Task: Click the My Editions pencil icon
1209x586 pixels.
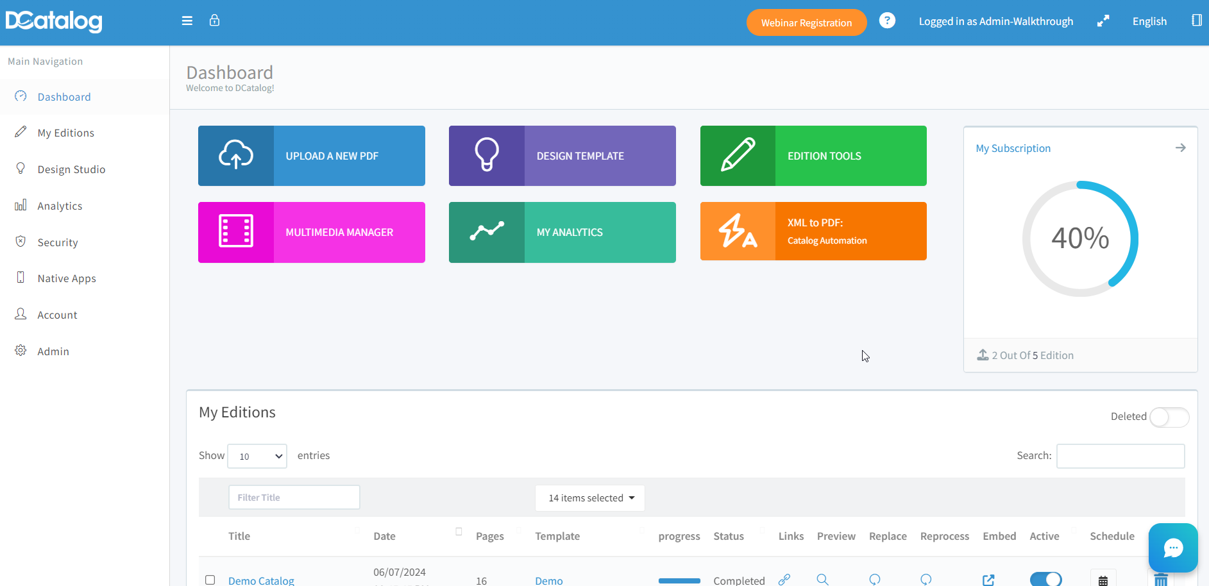Action: coord(21,132)
